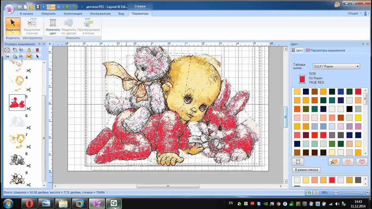Click the horizontal scrollbar under the canvas
This screenshot has width=372, height=209.
point(168,186)
